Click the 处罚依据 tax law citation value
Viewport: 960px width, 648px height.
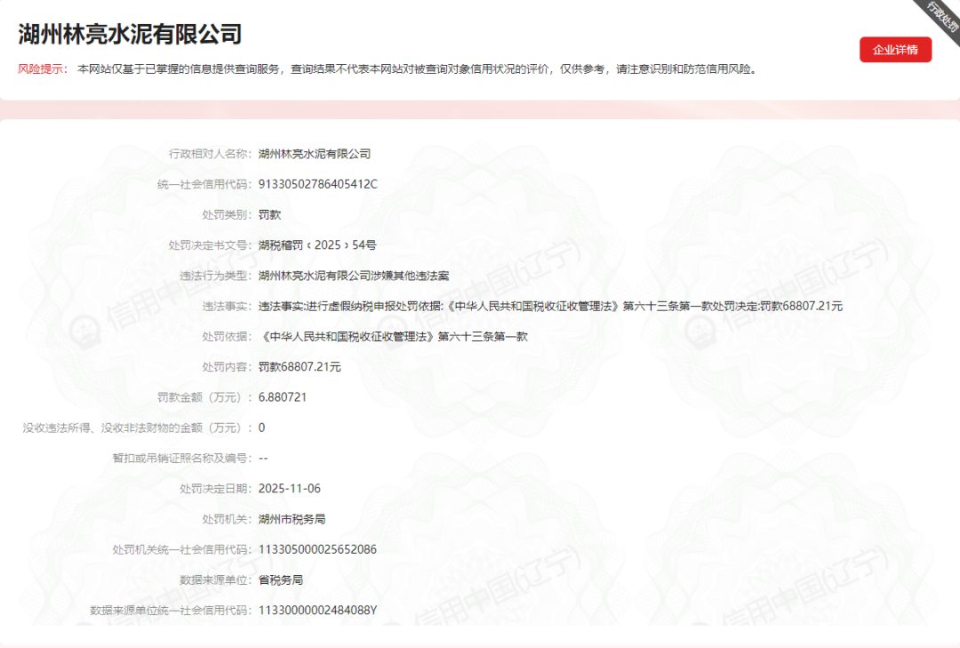pos(399,336)
